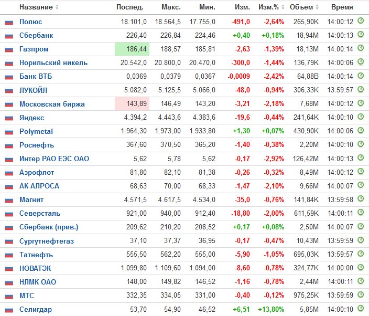Screen dimensions: 369x316
Task: Click the clock icon in the Татнефть row
Action: click(x=361, y=254)
